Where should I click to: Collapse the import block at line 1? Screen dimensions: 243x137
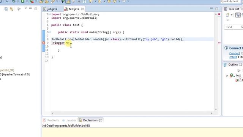[x=49, y=14]
